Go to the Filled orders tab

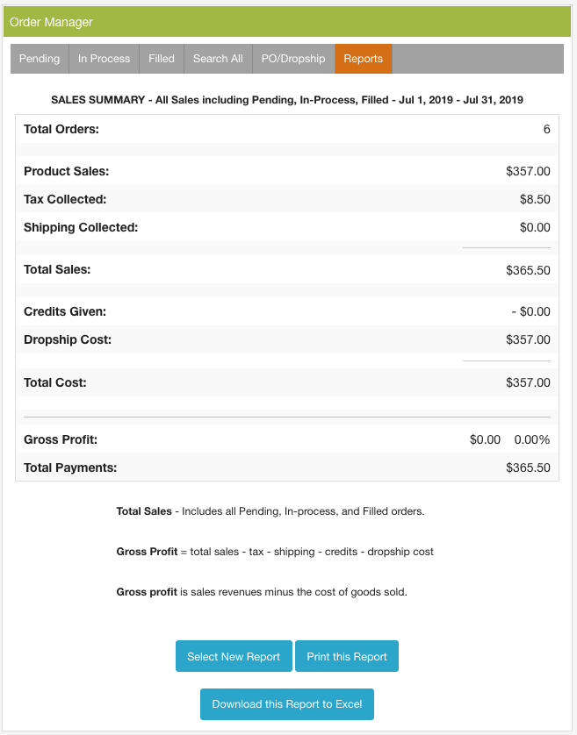[162, 59]
